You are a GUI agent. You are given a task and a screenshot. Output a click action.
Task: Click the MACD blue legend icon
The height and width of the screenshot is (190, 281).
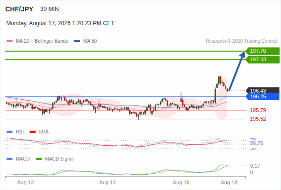point(10,159)
